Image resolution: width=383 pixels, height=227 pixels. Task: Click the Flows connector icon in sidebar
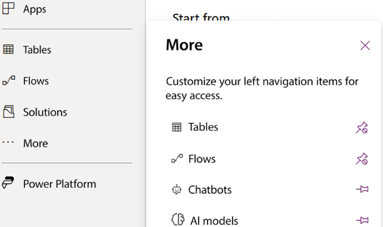(x=9, y=80)
